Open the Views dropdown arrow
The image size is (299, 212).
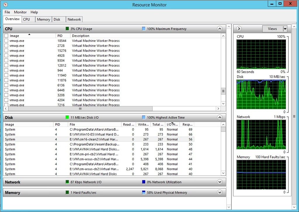pos(285,29)
